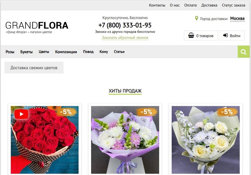Open the white roses bouquet thumbnail
The width and height of the screenshot is (251, 175).
coord(205,140)
